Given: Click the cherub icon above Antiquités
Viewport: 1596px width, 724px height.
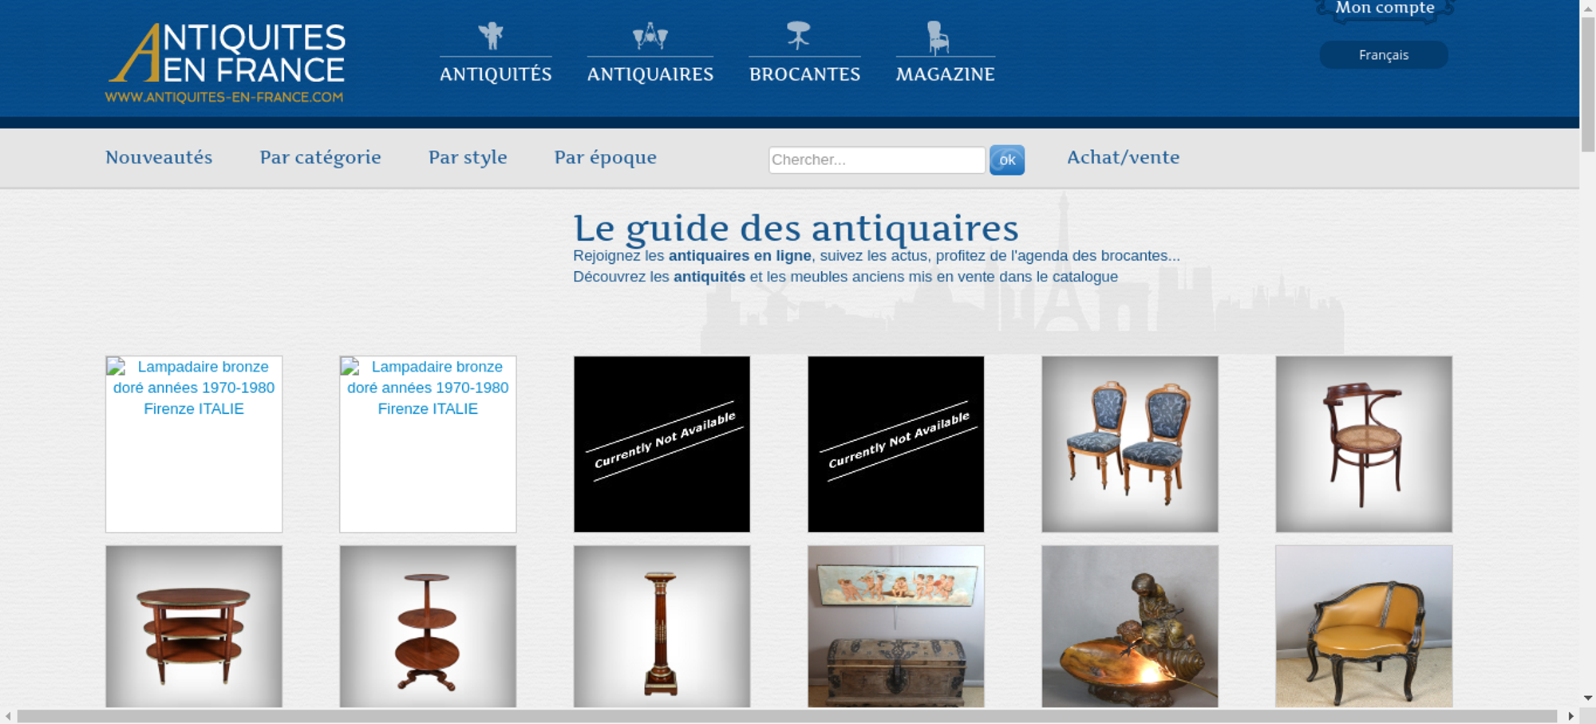Looking at the screenshot, I should tap(491, 36).
